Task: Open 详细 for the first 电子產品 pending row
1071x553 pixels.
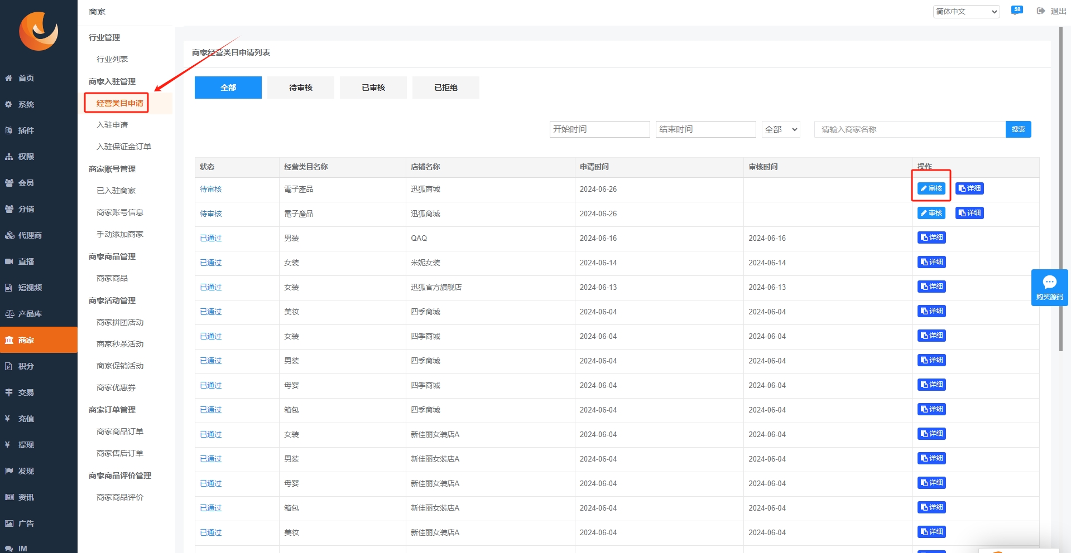Action: [x=969, y=188]
